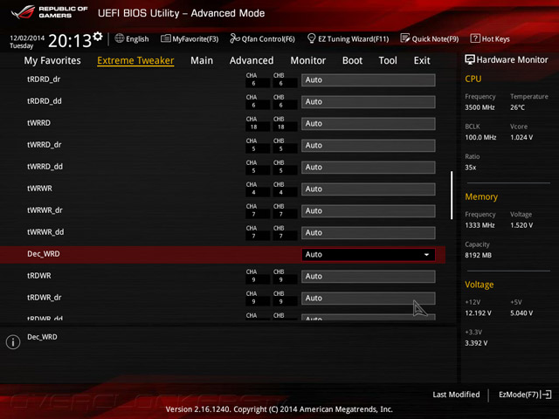Click the settings list scrollbar thumb
Image resolution: width=559 pixels, height=419 pixels.
tap(452, 196)
